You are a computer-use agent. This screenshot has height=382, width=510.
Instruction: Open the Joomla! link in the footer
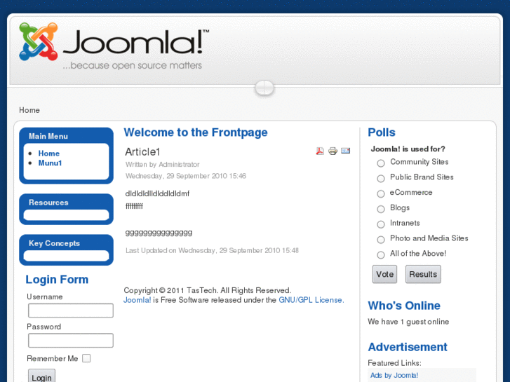pyautogui.click(x=137, y=300)
